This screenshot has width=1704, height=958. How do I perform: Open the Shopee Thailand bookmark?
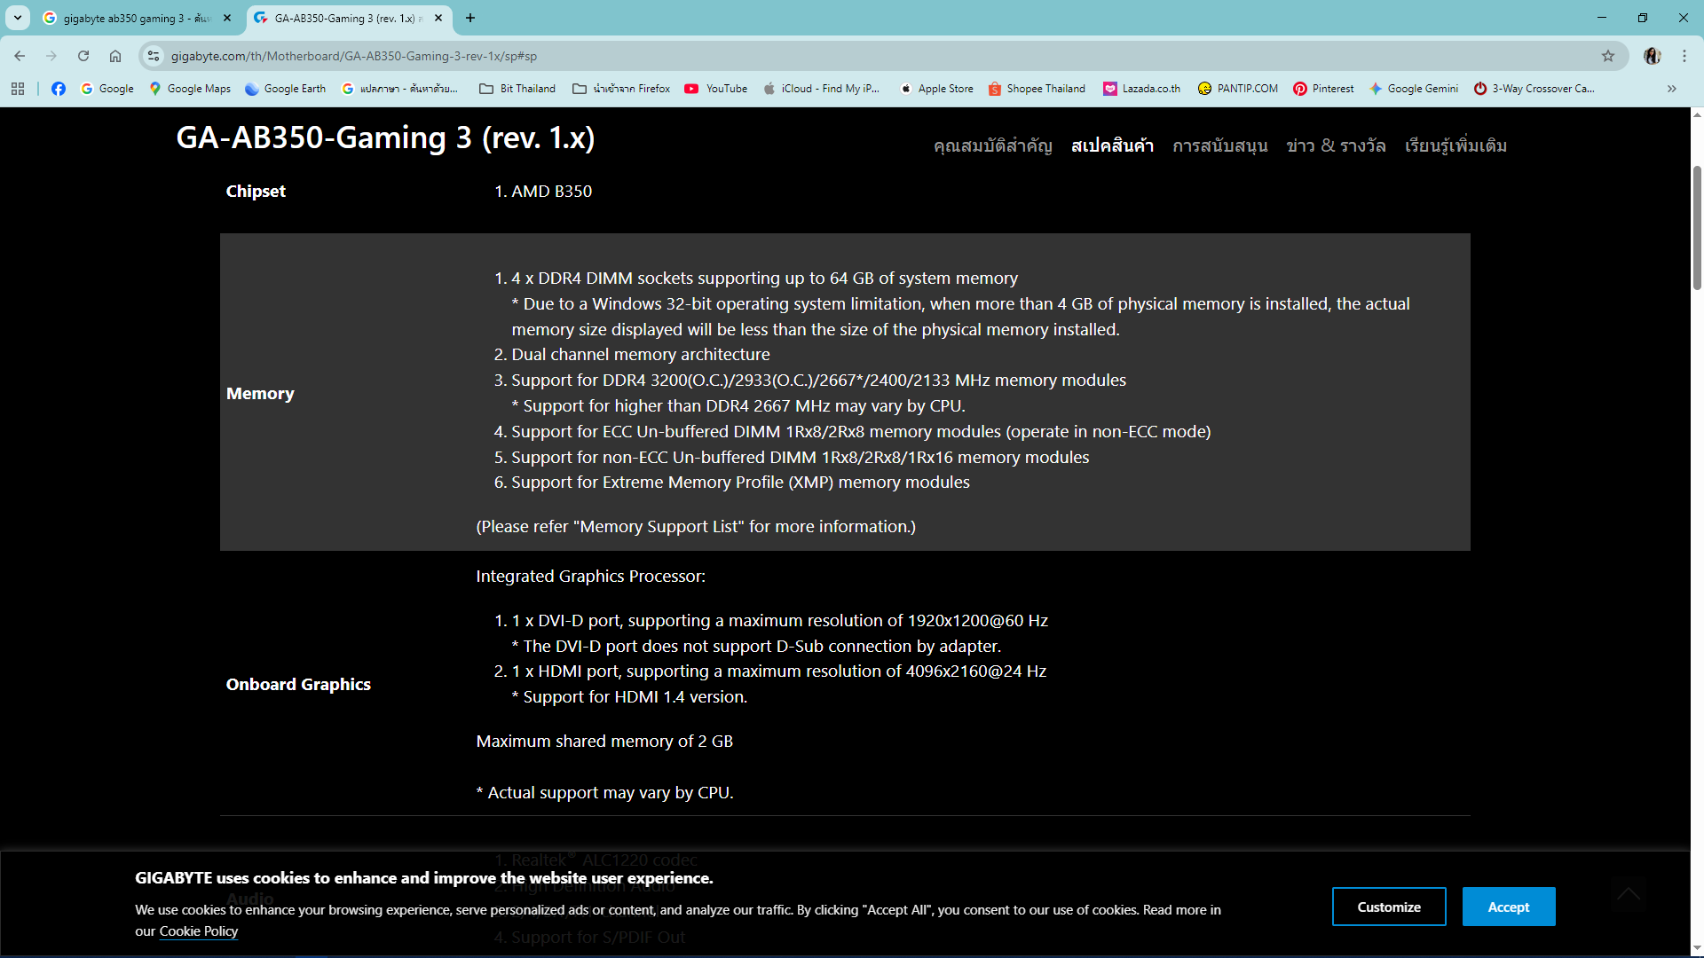tap(1037, 89)
